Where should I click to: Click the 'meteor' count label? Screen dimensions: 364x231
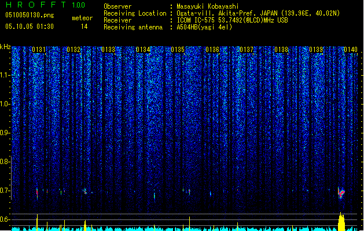coord(82,18)
